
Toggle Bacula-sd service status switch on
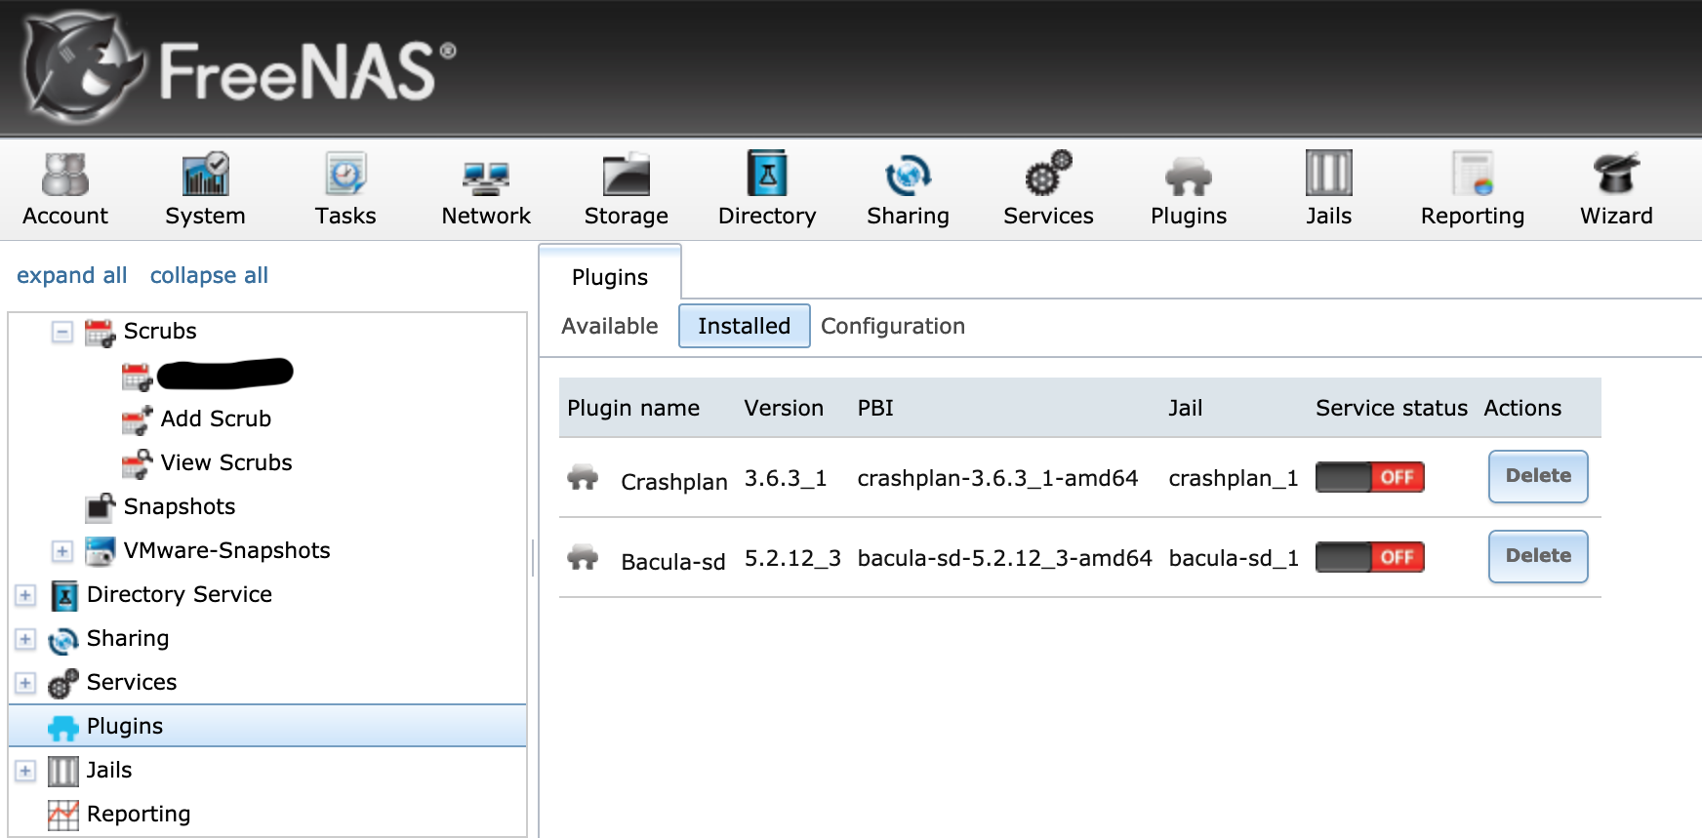(x=1370, y=557)
